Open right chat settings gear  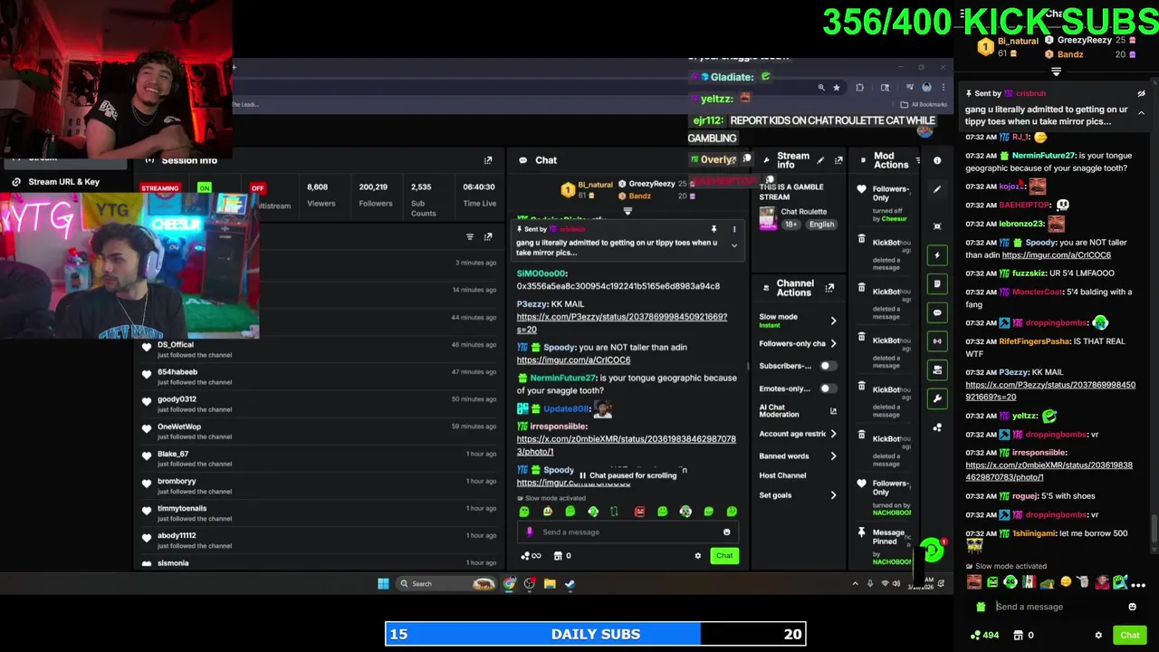(x=1098, y=636)
